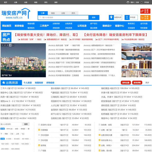
Task: Click the blue 搜索 button
Action: (93, 17)
